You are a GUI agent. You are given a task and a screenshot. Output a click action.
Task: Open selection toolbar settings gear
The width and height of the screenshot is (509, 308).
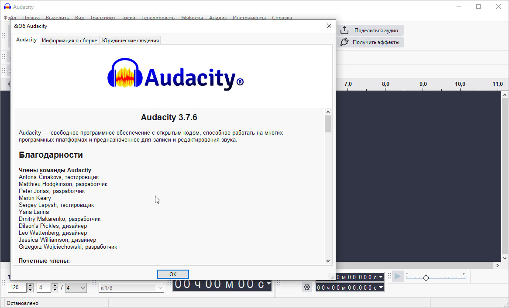pyautogui.click(x=307, y=288)
